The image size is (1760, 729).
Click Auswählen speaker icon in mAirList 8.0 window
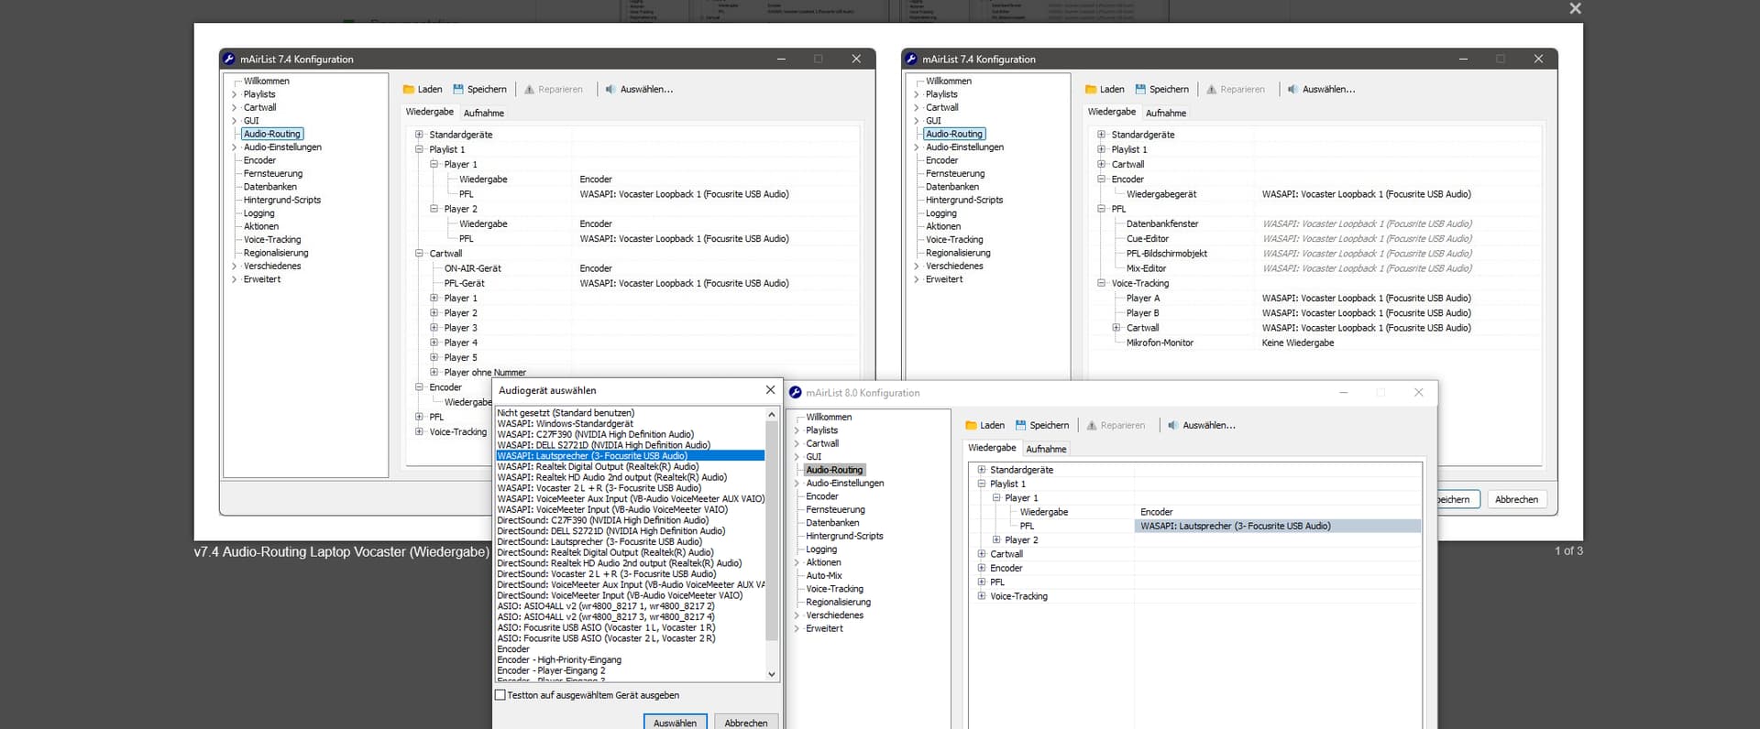pyautogui.click(x=1172, y=426)
